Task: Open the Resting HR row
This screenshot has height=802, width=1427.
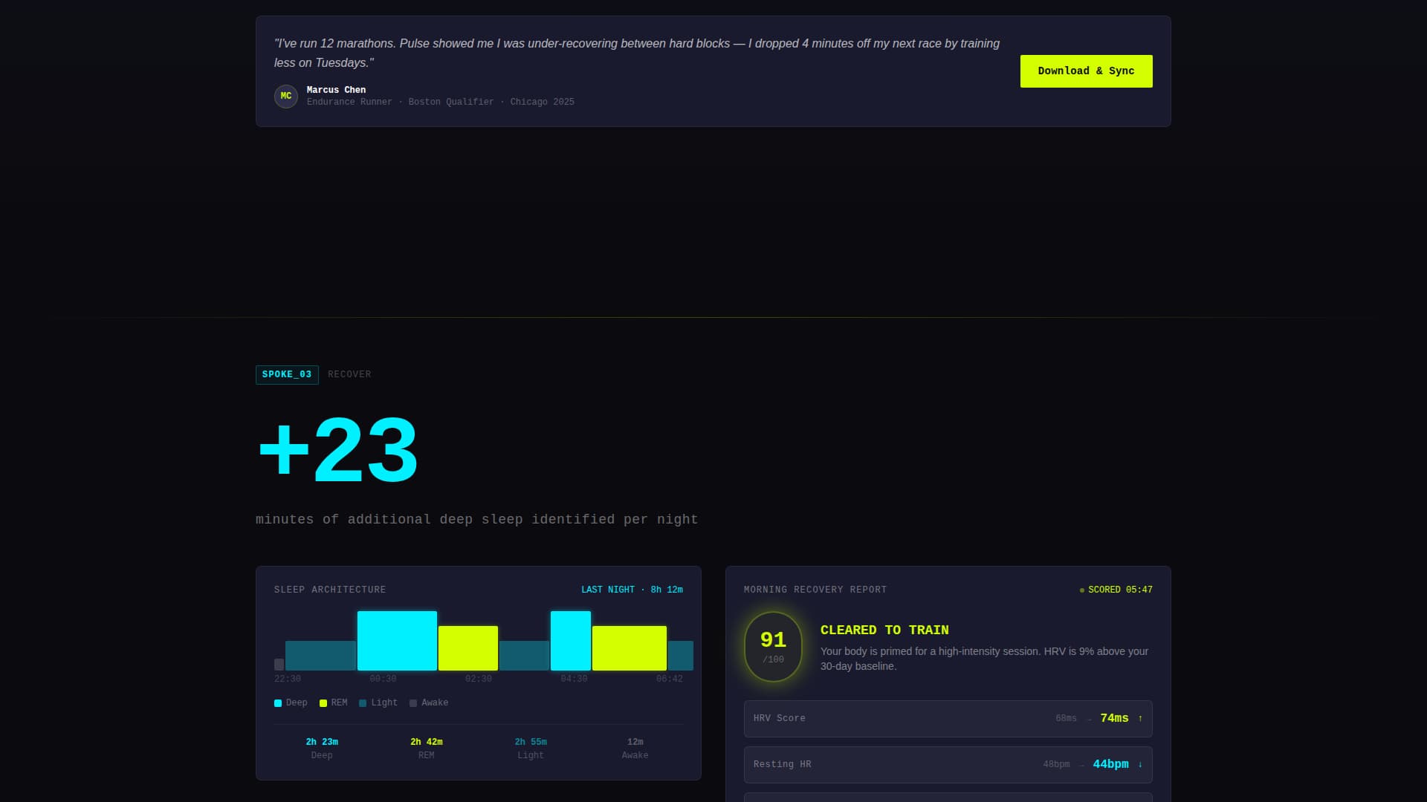Action: (948, 765)
